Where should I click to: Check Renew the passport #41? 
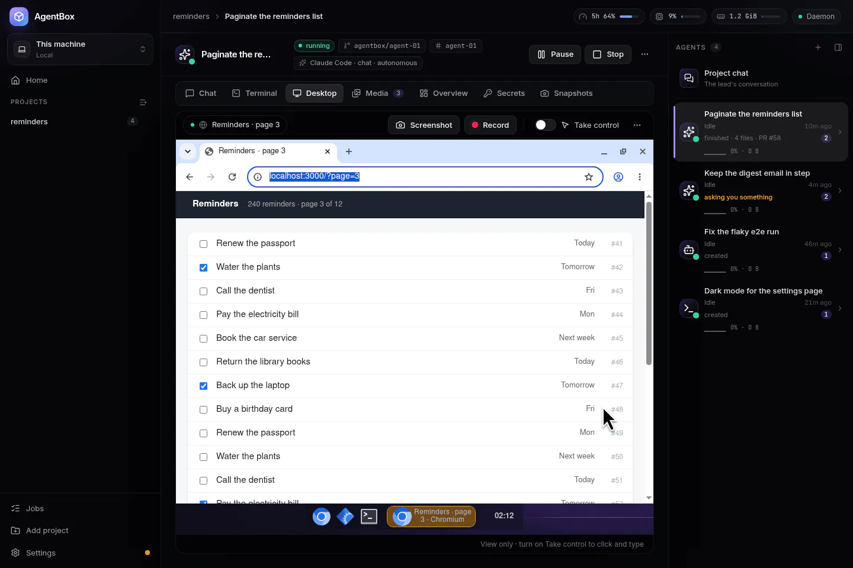203,244
